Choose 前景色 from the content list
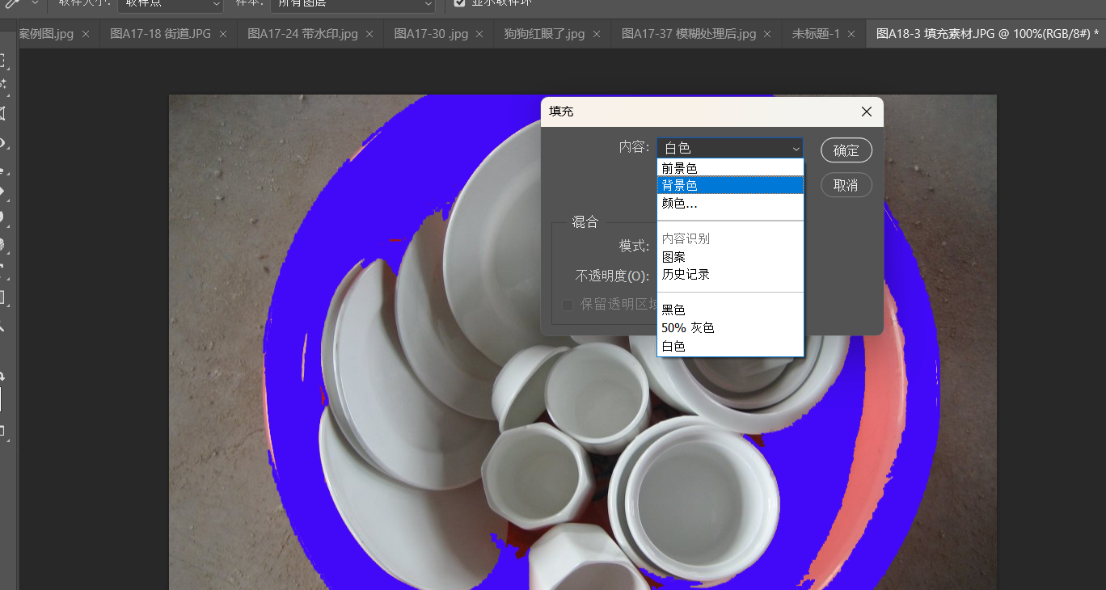 click(x=730, y=168)
